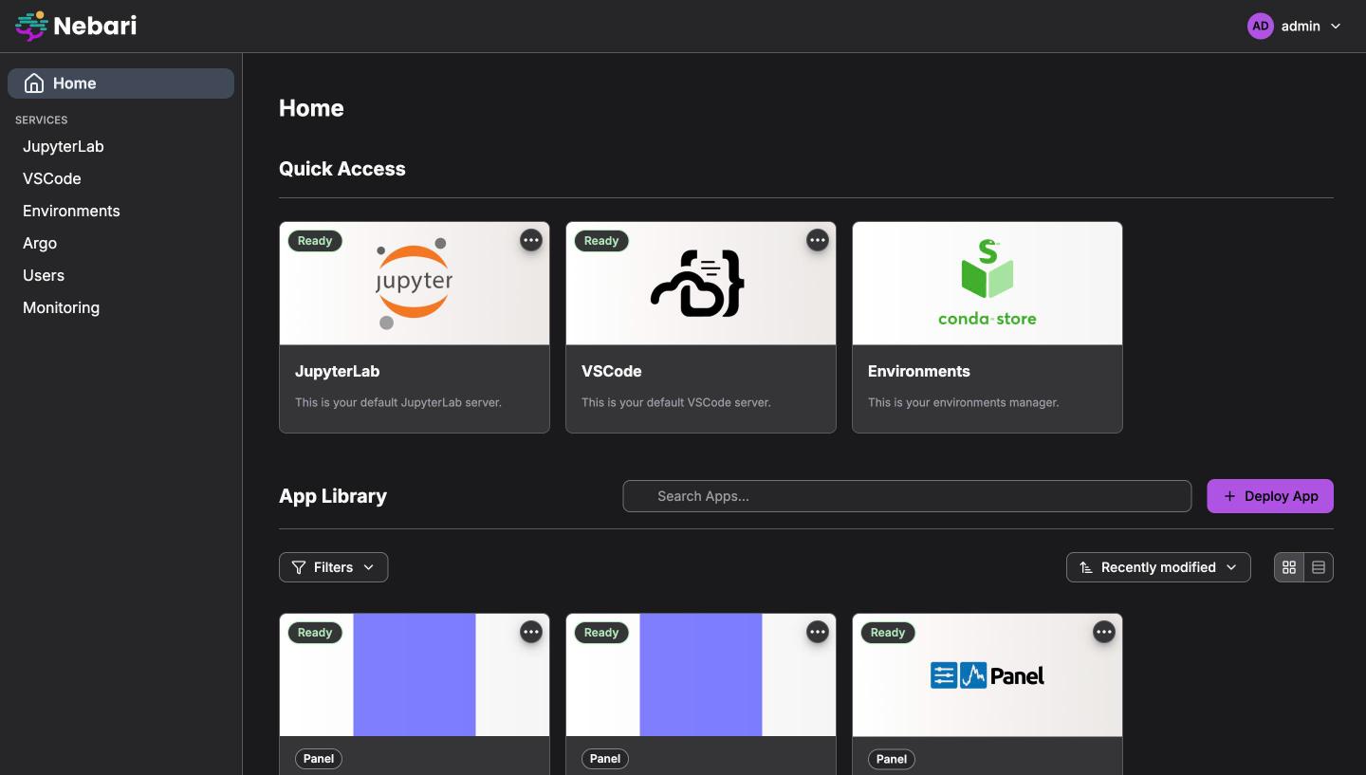Image resolution: width=1366 pixels, height=775 pixels.
Task: Click the Quick Access heading
Action: coord(342,169)
